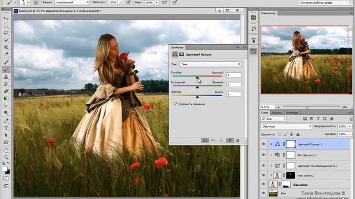
Task: Select the Quick Selection tool
Action: click(6, 40)
